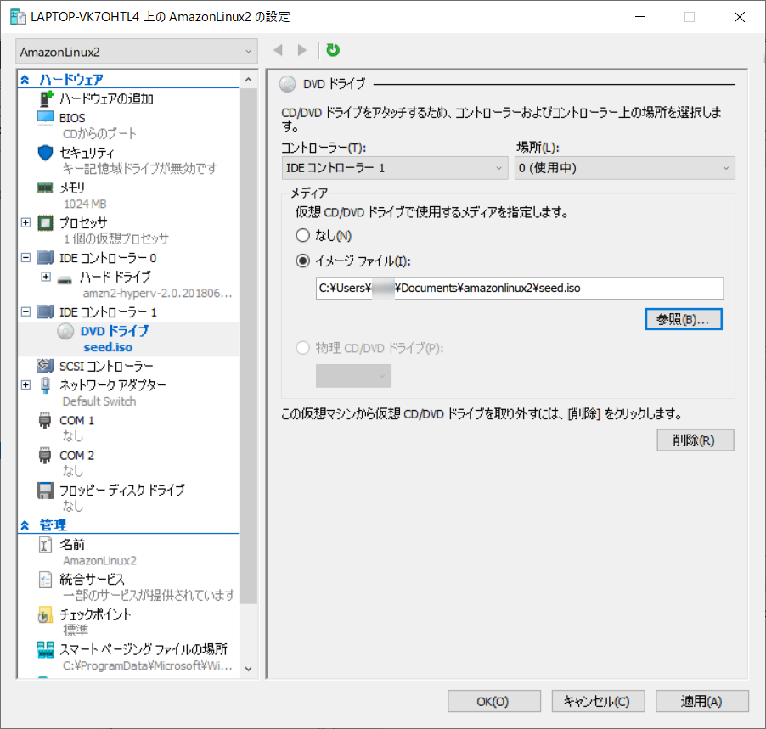The image size is (766, 729).
Task: Expand the ネットワーク アダプター node
Action: (25, 385)
